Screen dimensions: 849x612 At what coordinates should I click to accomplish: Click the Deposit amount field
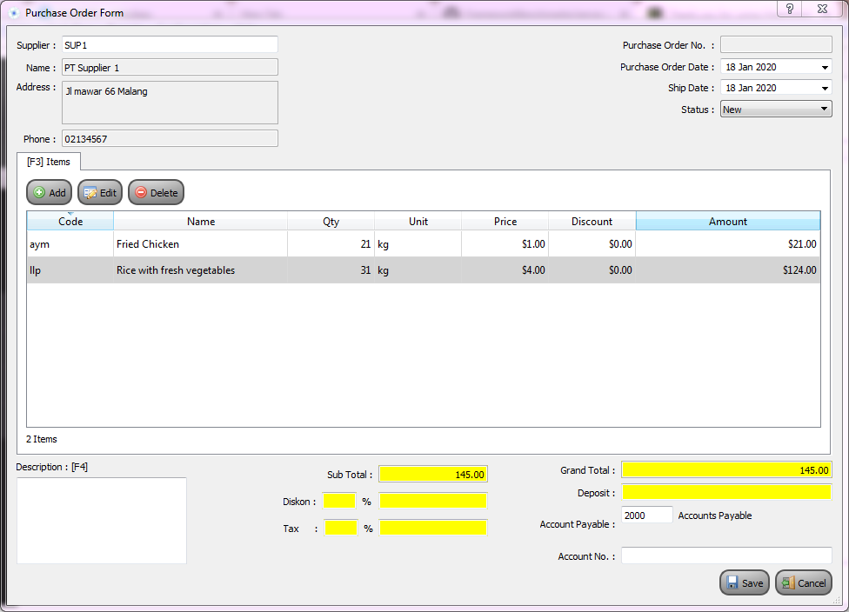[726, 493]
